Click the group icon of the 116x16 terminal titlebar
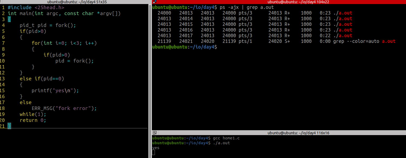 [x=155, y=133]
